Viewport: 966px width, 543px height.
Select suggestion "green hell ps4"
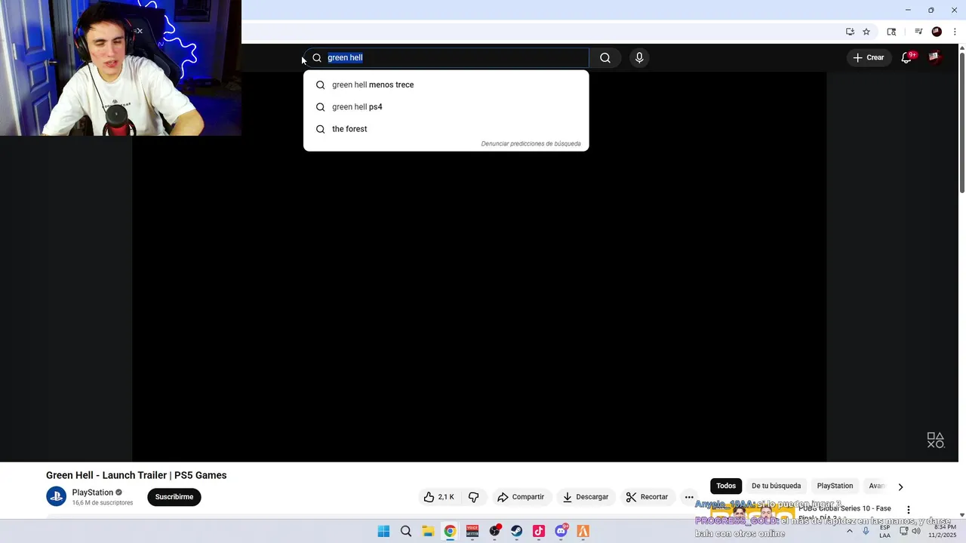(446, 107)
